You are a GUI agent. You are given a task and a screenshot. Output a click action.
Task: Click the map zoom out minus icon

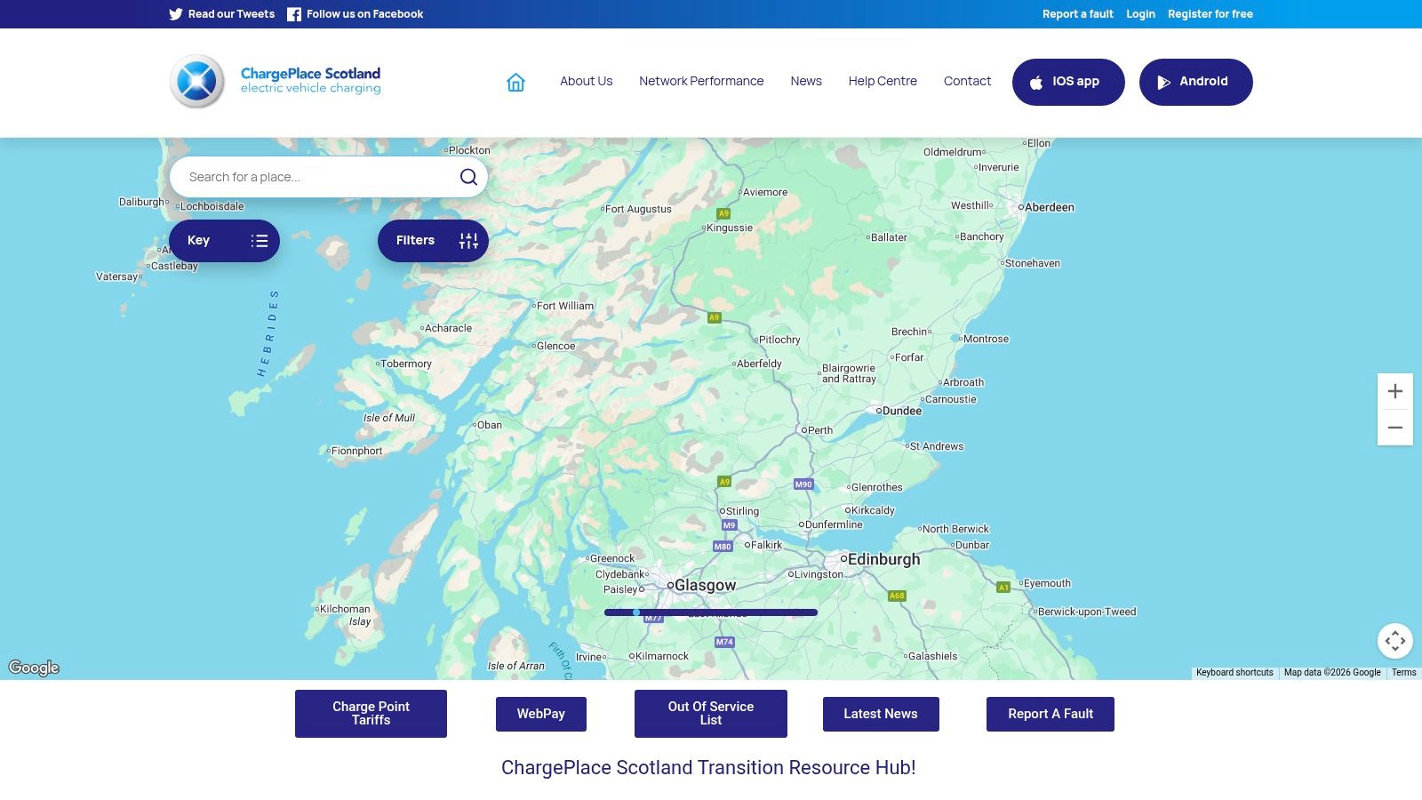1395,428
